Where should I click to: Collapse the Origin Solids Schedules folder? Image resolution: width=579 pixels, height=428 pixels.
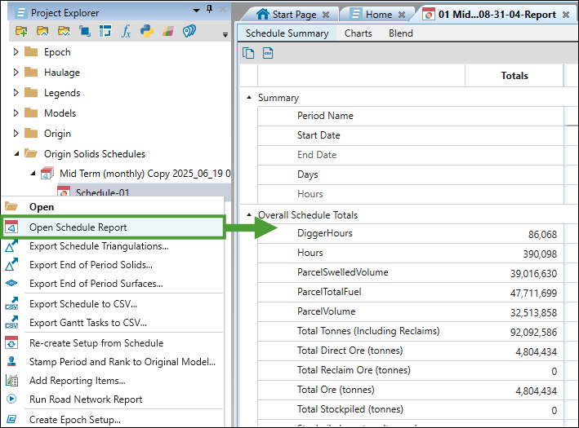[x=16, y=153]
